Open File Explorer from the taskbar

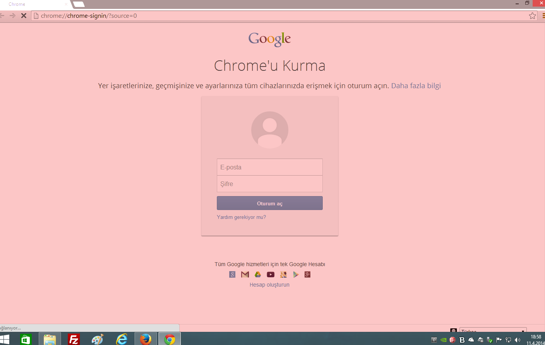coord(49,339)
